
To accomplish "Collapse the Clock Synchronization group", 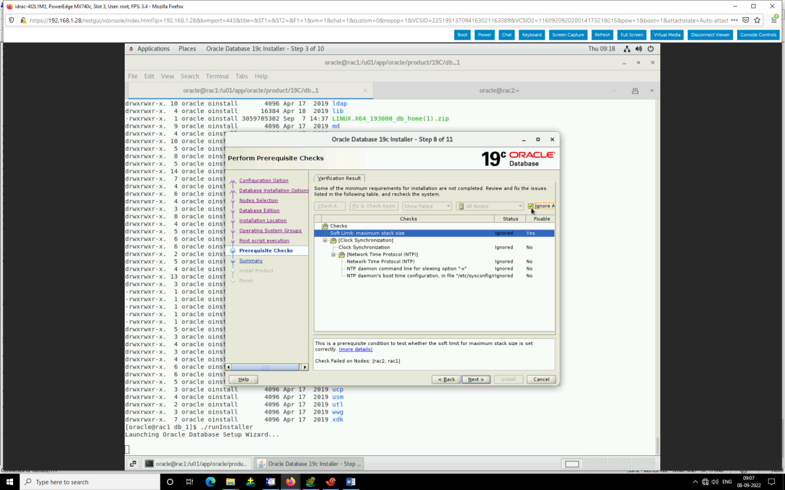I will point(326,240).
